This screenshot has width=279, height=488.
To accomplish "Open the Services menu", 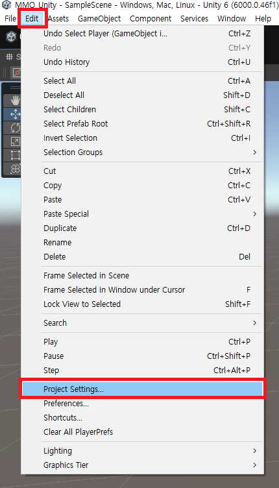I will click(x=195, y=19).
